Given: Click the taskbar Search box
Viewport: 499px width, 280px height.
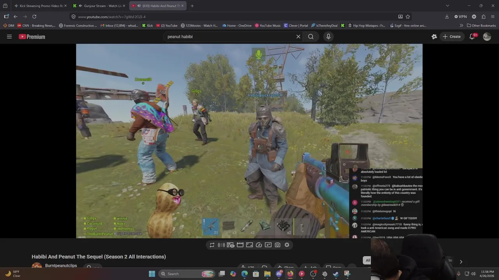Looking at the screenshot, I should [188, 274].
